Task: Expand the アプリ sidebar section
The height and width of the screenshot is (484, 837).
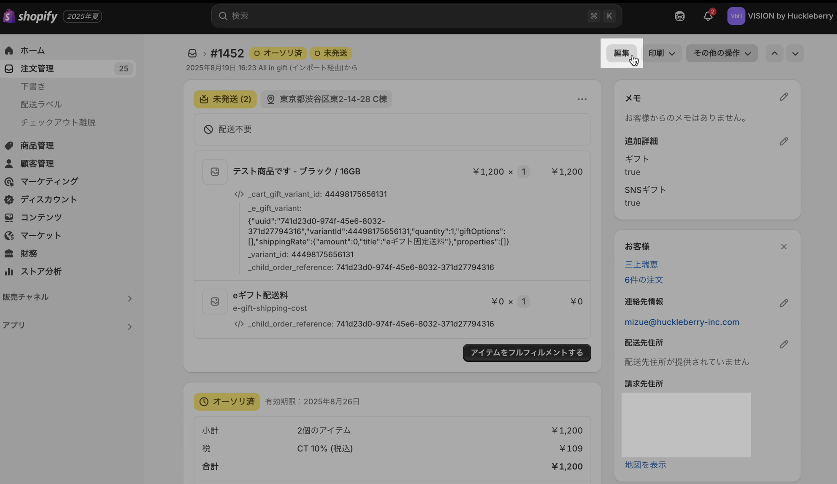Action: pos(68,326)
